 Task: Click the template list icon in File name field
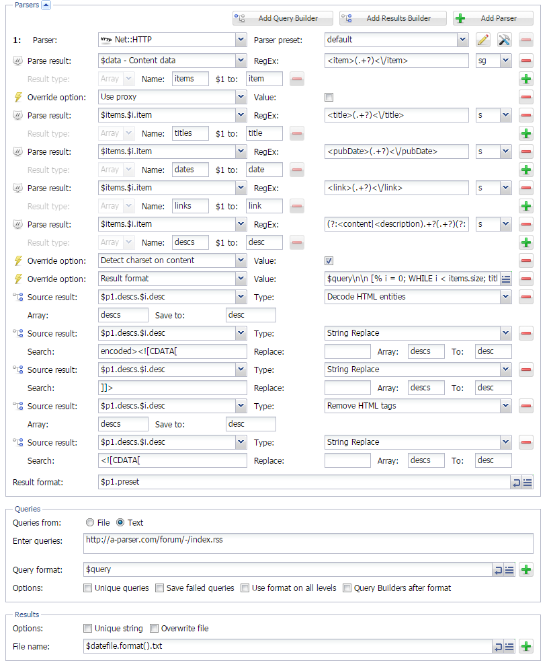point(509,647)
